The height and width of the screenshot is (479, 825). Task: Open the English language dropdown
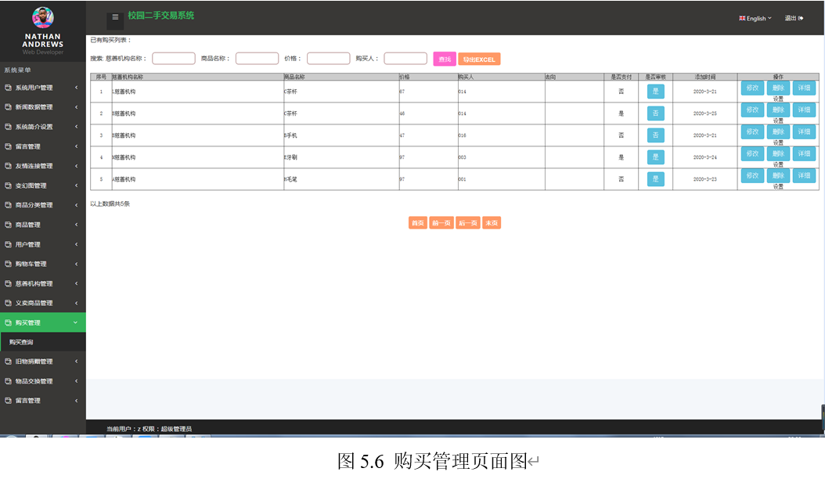[x=755, y=17]
